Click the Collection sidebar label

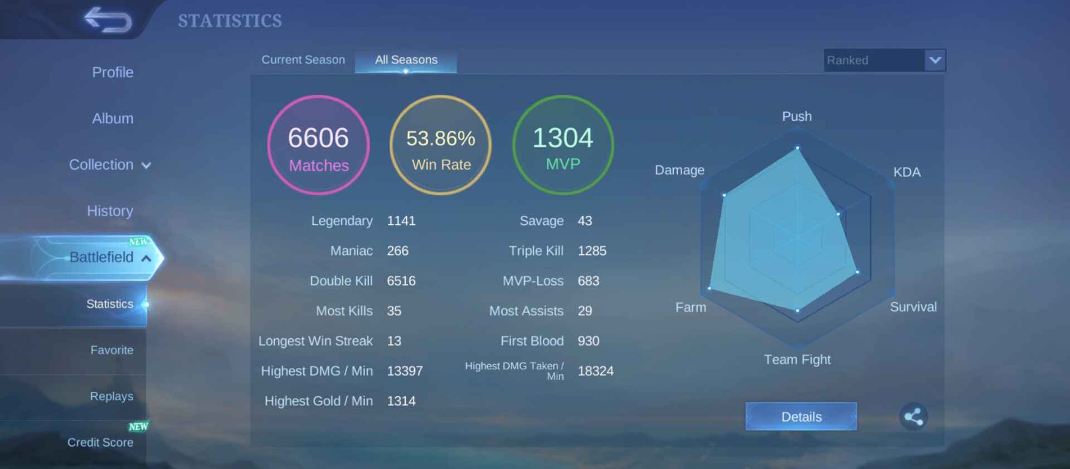[x=101, y=165]
